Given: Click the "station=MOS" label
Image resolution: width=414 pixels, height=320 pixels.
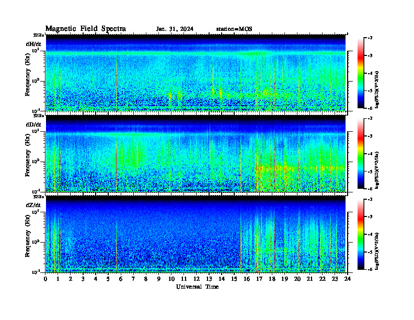Looking at the screenshot, I should coord(234,29).
